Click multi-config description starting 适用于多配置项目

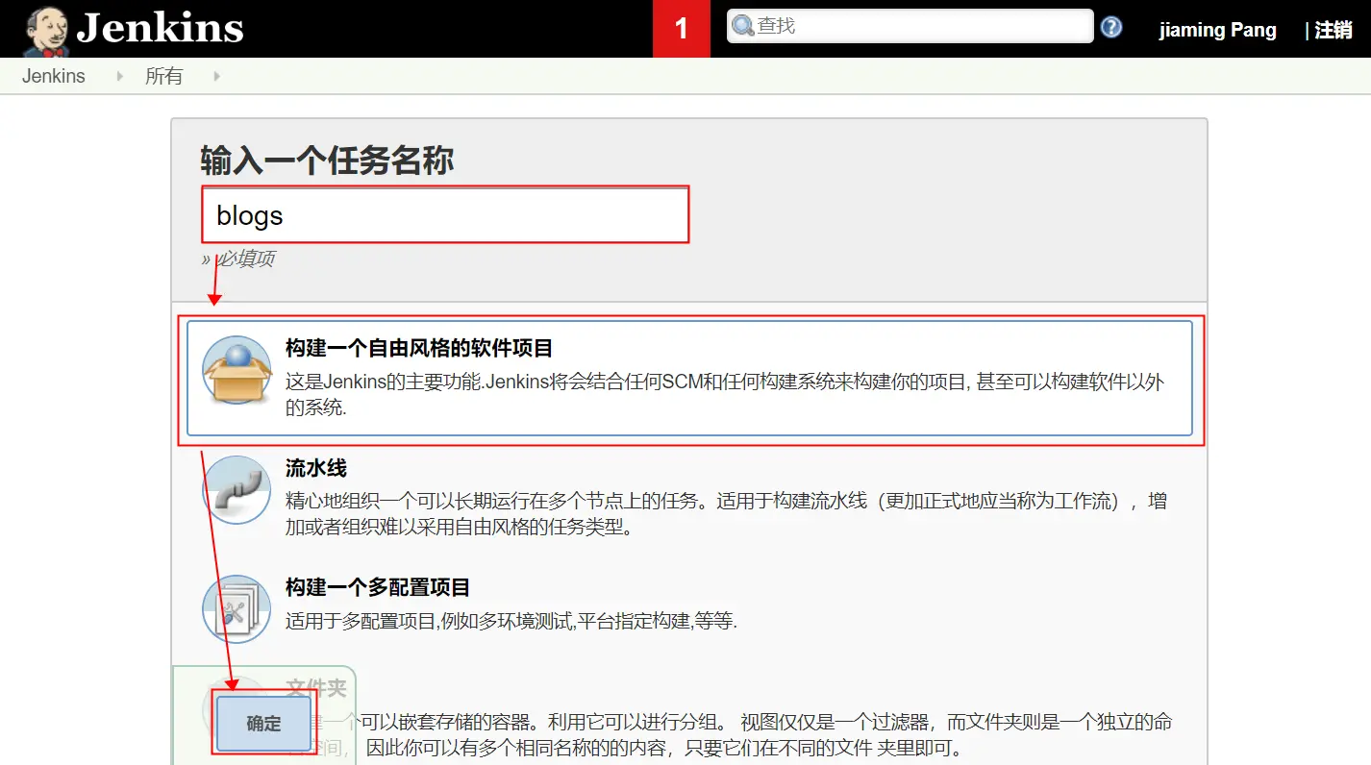[511, 621]
